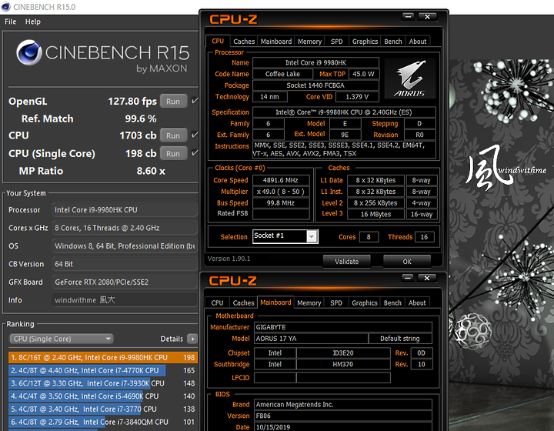
Task: Select ranking row 5 Intel Core i7-3770
Action: tap(103, 409)
